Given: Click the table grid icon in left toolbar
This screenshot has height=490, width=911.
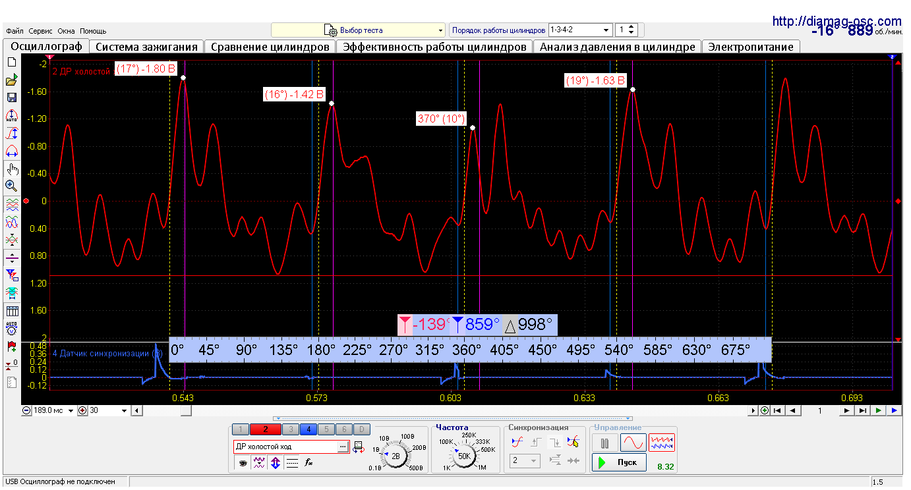Looking at the screenshot, I should (x=11, y=311).
